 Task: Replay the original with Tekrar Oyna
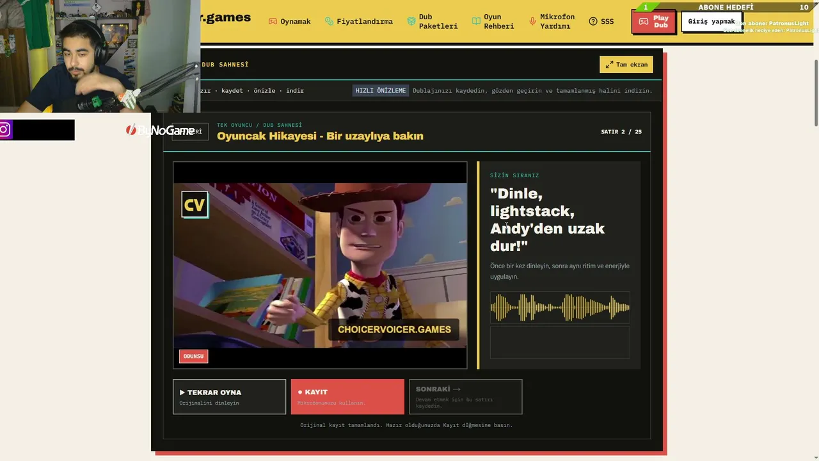tap(229, 397)
